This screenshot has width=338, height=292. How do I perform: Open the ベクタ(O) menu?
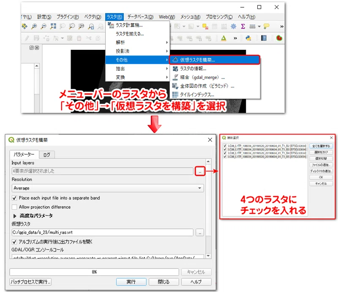(93, 17)
